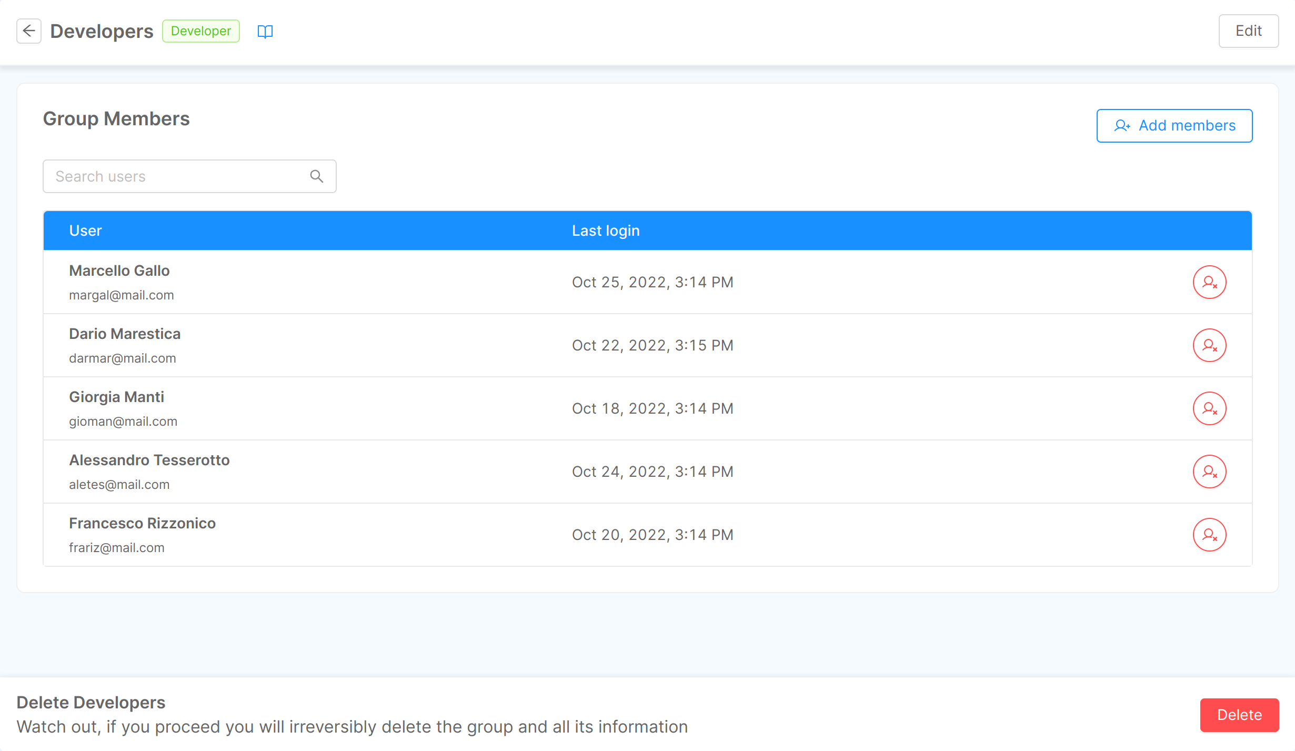This screenshot has height=751, width=1295.
Task: Open the documentation book icon
Action: 265,32
